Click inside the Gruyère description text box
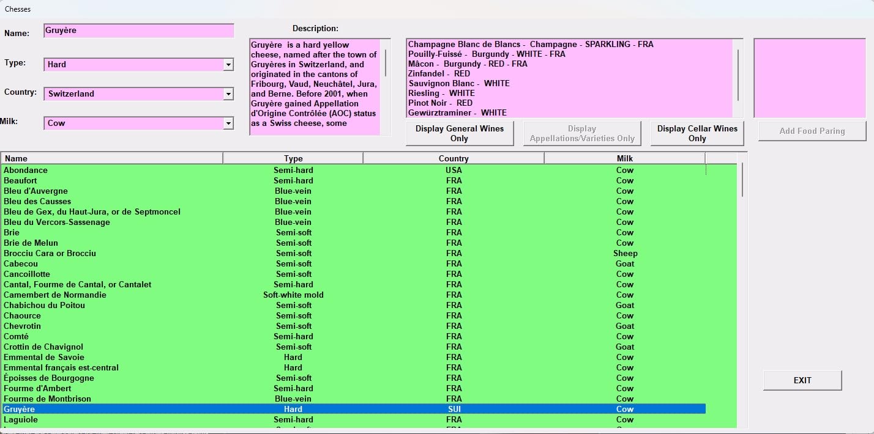Image resolution: width=874 pixels, height=434 pixels. [x=315, y=87]
